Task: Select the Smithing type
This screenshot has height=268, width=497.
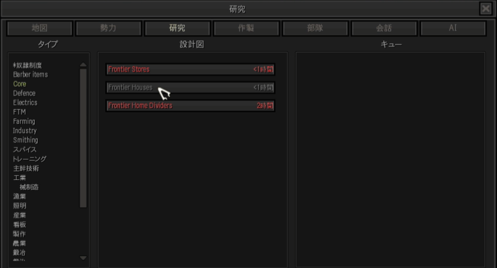Action: point(25,140)
